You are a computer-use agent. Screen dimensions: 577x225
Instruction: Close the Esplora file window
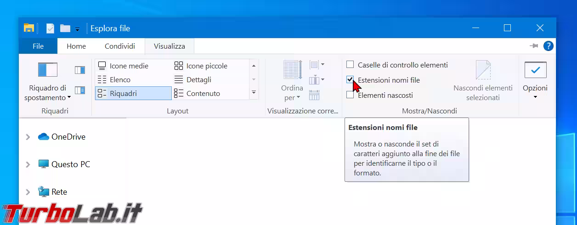pyautogui.click(x=540, y=28)
